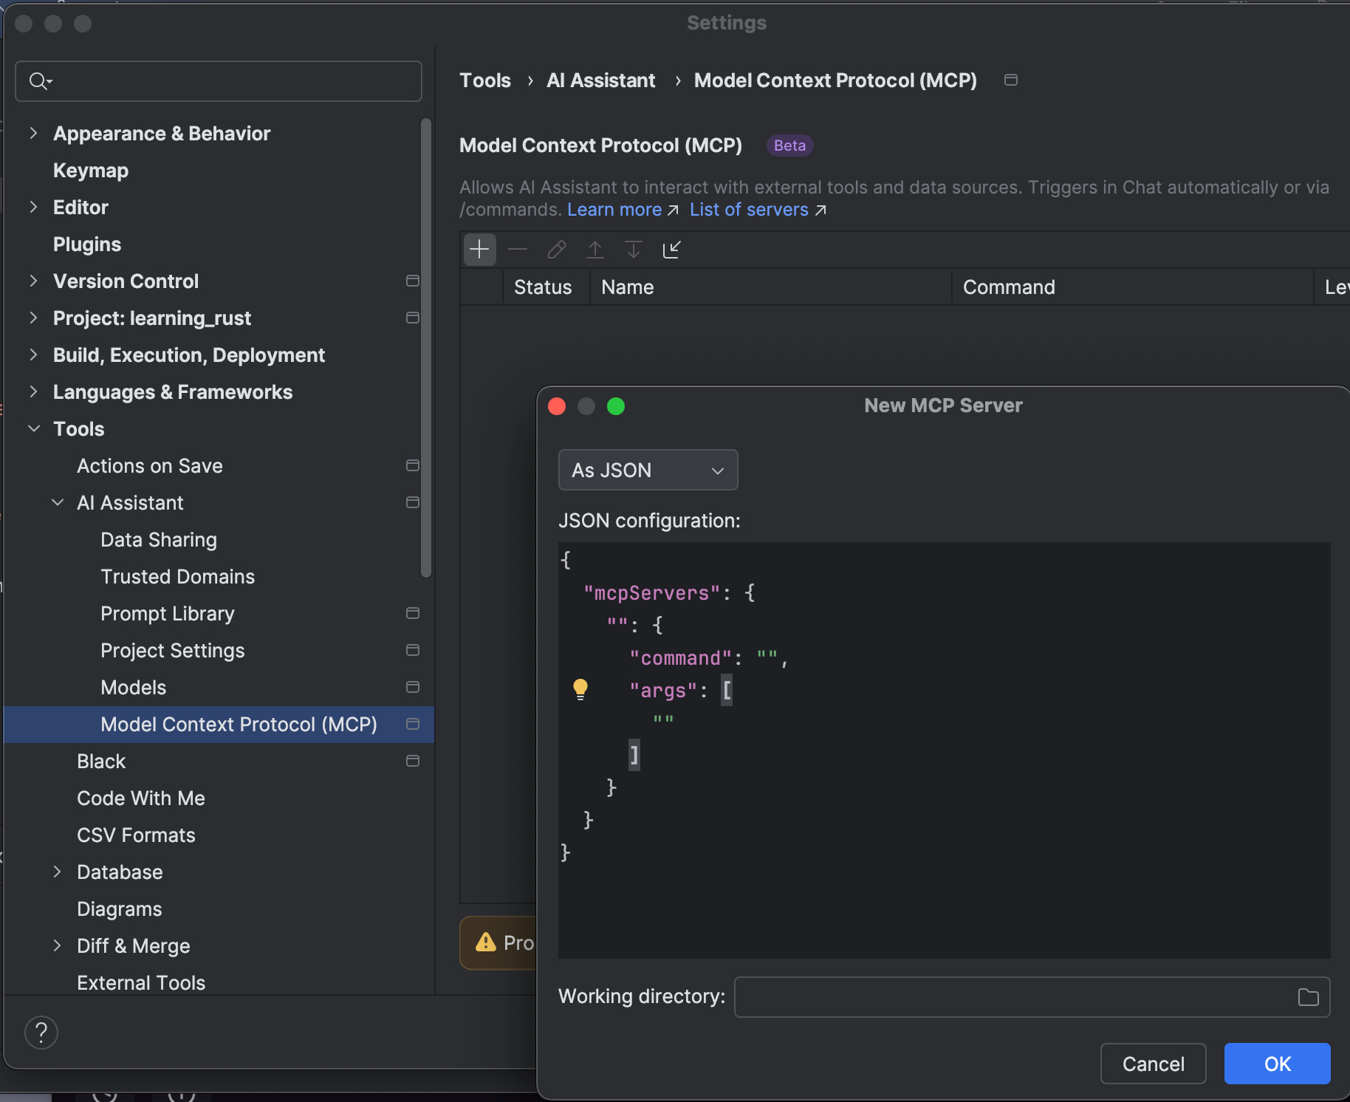Expand Project: learning_rust section
Screen dimensions: 1350x1102
(33, 318)
